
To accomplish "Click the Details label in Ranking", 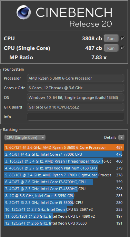I will (110, 137).
